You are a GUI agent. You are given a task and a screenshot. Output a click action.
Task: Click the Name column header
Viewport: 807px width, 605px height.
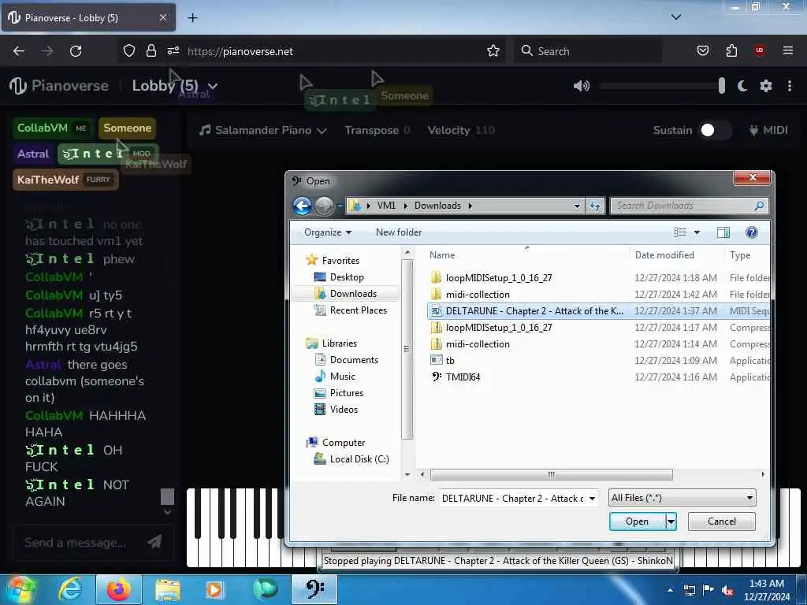click(527, 255)
